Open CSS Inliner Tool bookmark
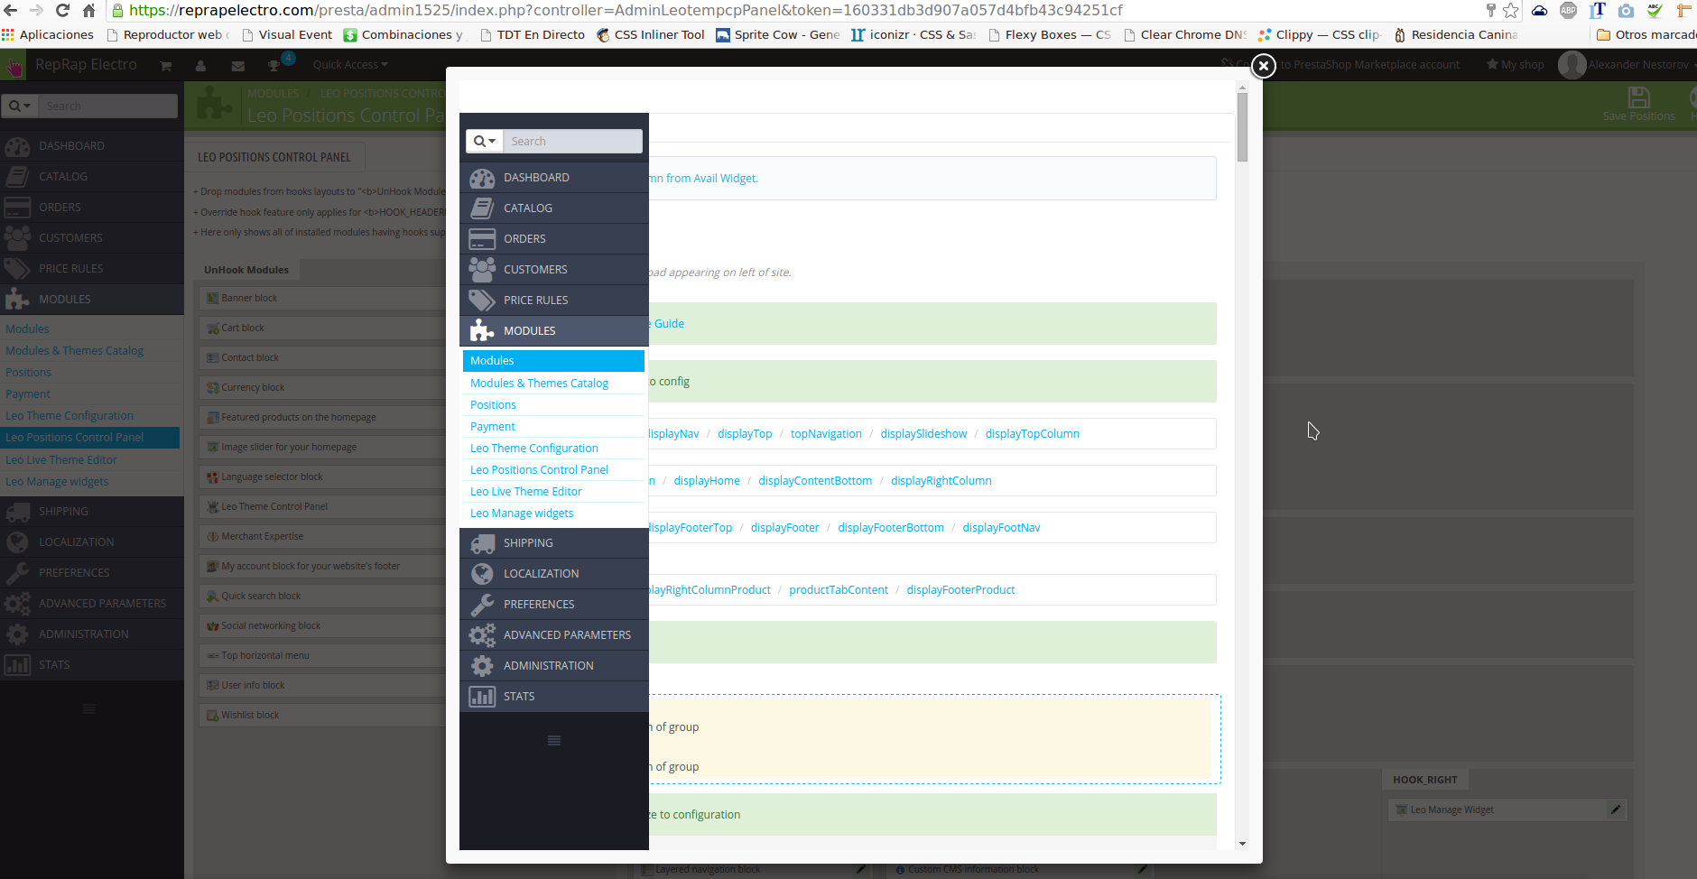1697x879 pixels. (x=651, y=35)
